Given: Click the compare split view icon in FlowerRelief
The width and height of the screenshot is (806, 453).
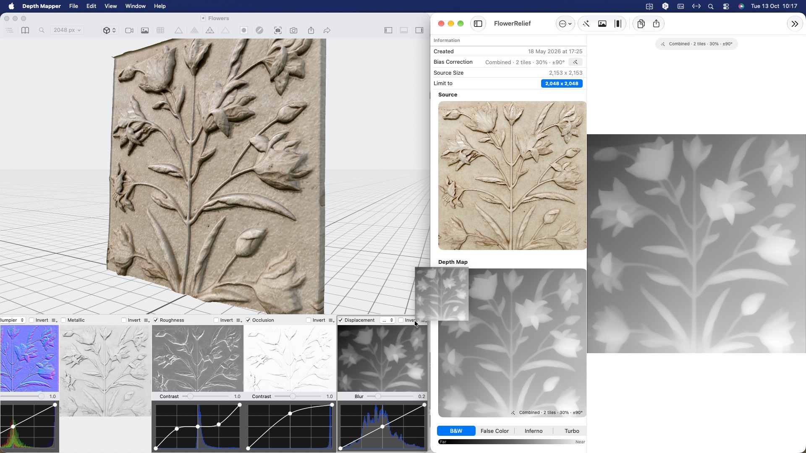Looking at the screenshot, I should (x=618, y=23).
